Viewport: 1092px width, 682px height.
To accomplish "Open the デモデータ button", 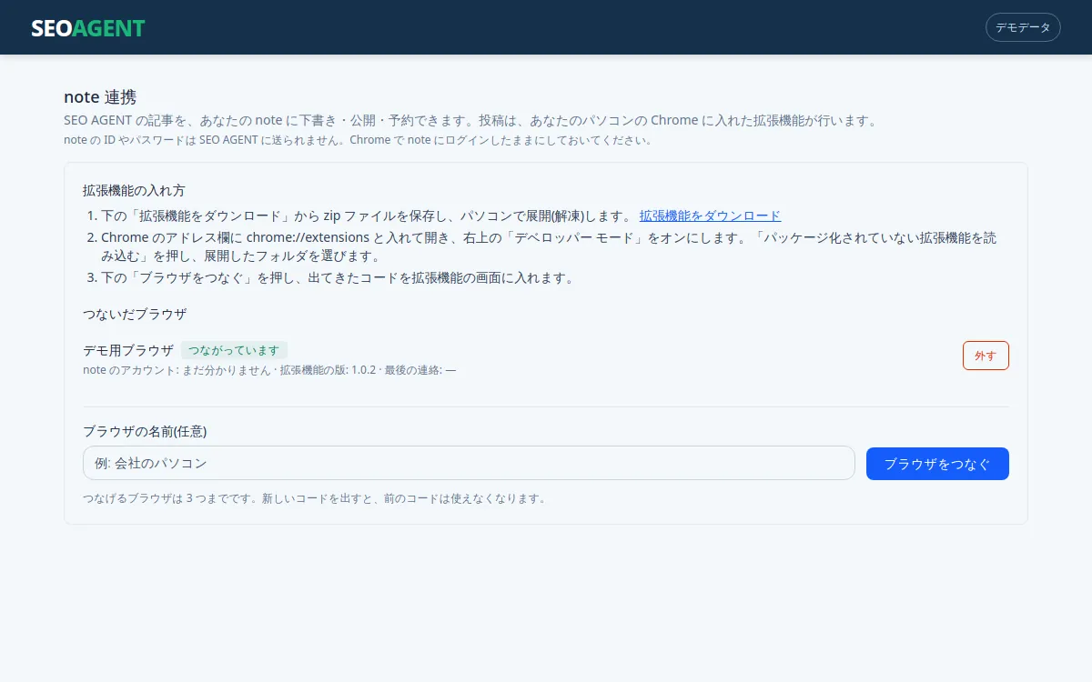I will [x=1023, y=27].
